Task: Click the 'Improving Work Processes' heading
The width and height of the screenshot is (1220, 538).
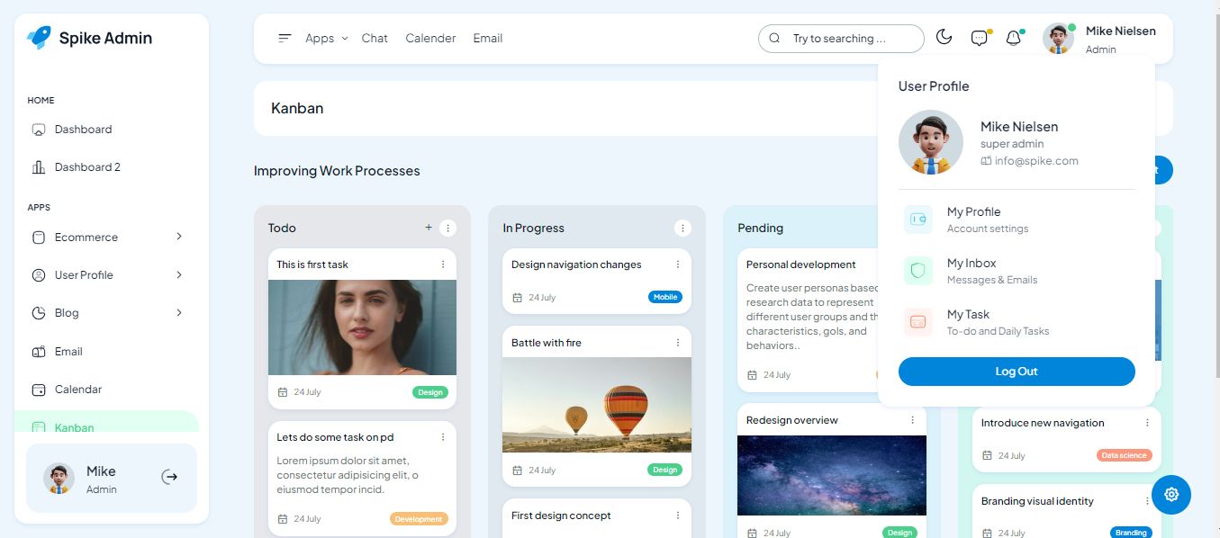Action: pos(337,171)
